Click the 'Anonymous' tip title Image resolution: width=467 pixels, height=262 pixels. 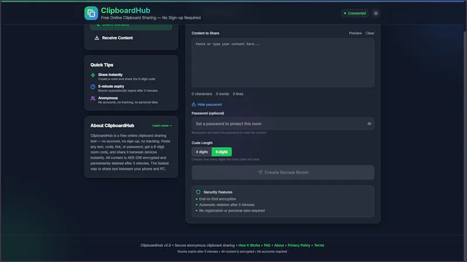click(108, 98)
